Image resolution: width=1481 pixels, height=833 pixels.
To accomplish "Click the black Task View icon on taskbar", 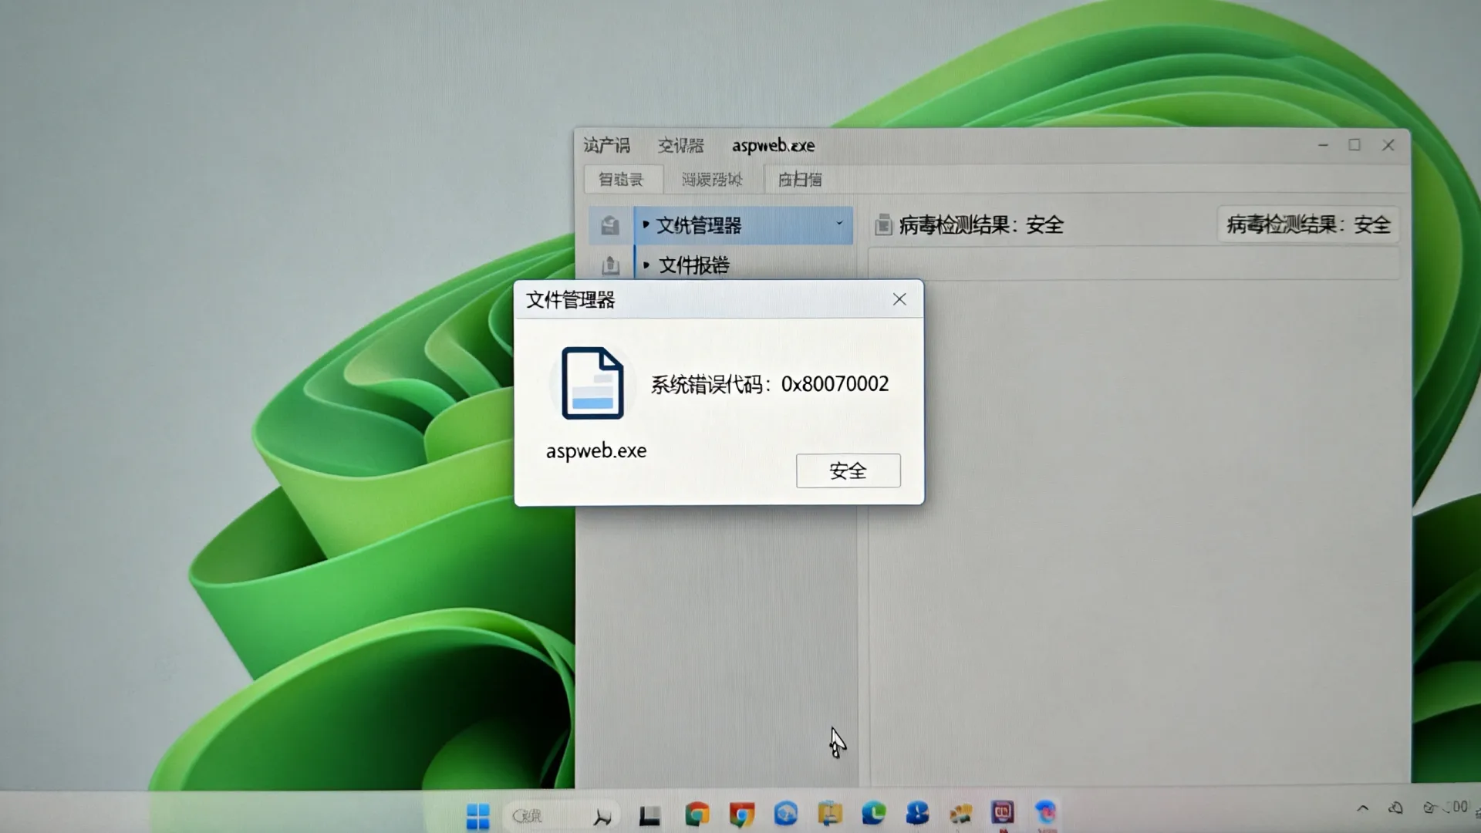I will (649, 815).
